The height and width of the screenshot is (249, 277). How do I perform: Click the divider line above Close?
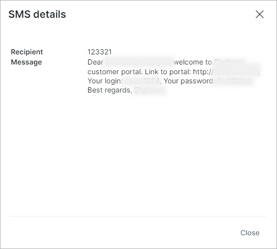138,216
